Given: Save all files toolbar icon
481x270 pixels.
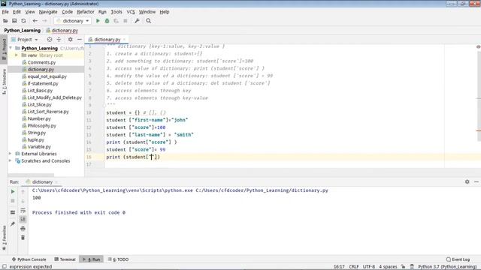Looking at the screenshot, I should (x=14, y=21).
